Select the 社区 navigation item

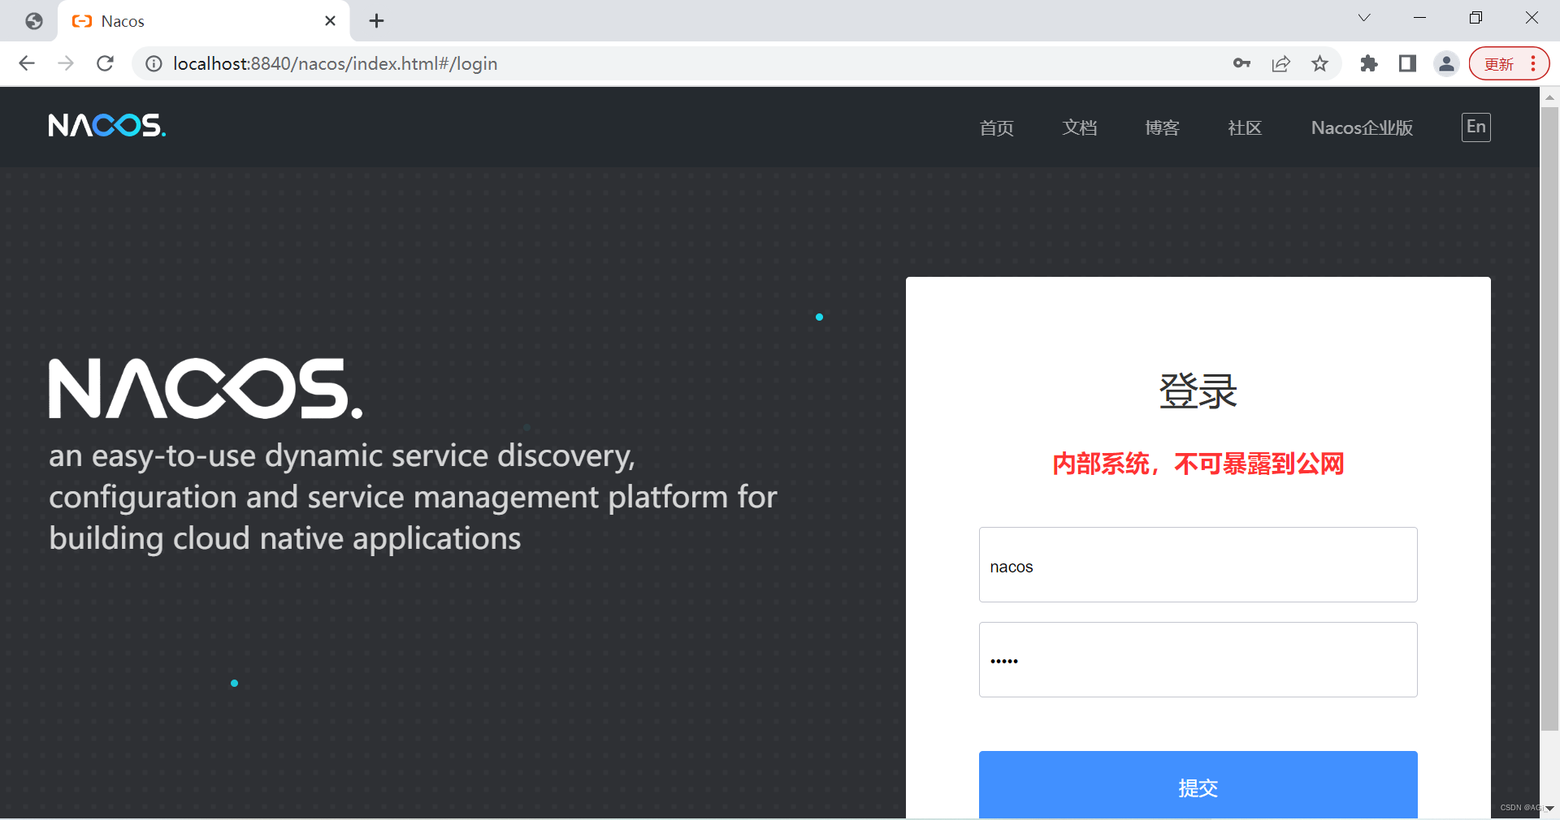[x=1244, y=127]
